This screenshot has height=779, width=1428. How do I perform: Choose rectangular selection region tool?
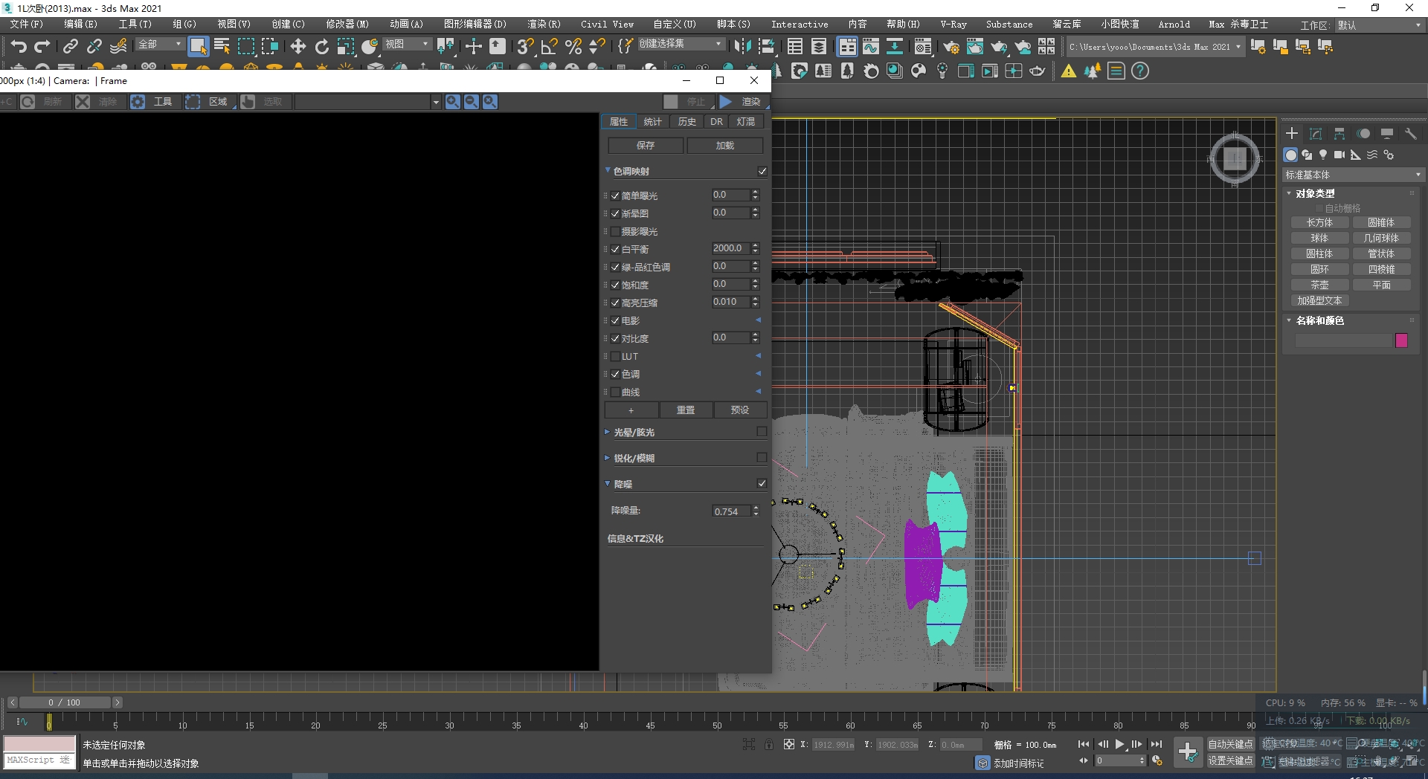tap(245, 47)
